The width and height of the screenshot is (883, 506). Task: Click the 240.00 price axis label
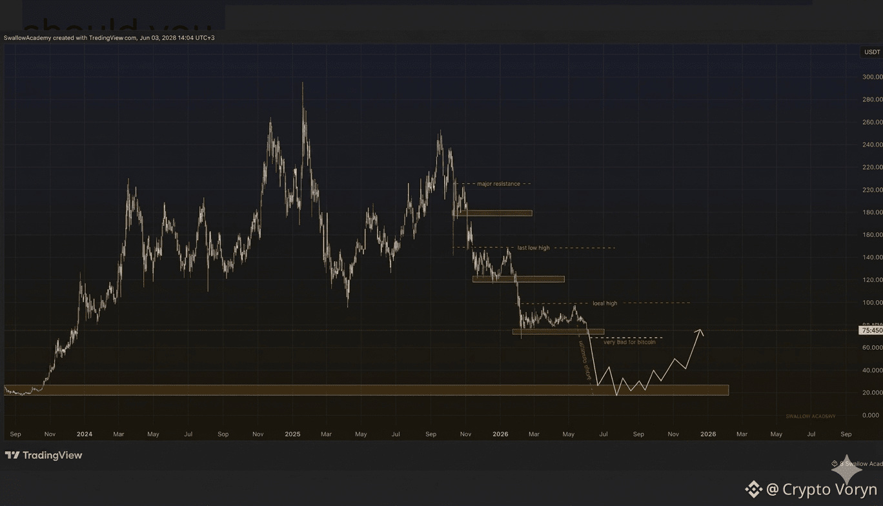coord(872,145)
